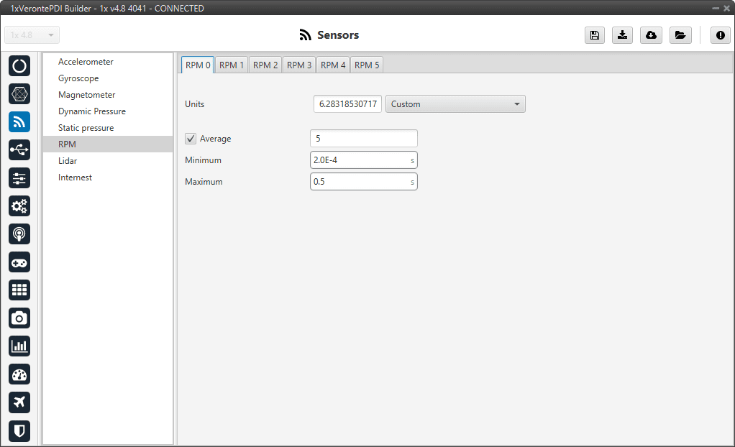The height and width of the screenshot is (447, 735).
Task: Select Lidar in the sensor list
Action: coord(68,161)
